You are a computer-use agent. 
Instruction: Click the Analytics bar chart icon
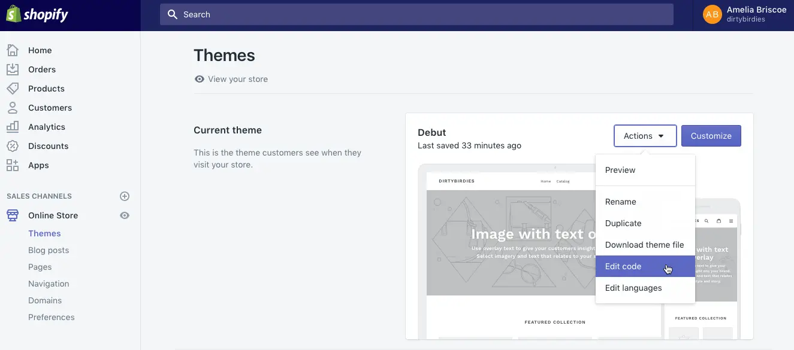pyautogui.click(x=13, y=127)
